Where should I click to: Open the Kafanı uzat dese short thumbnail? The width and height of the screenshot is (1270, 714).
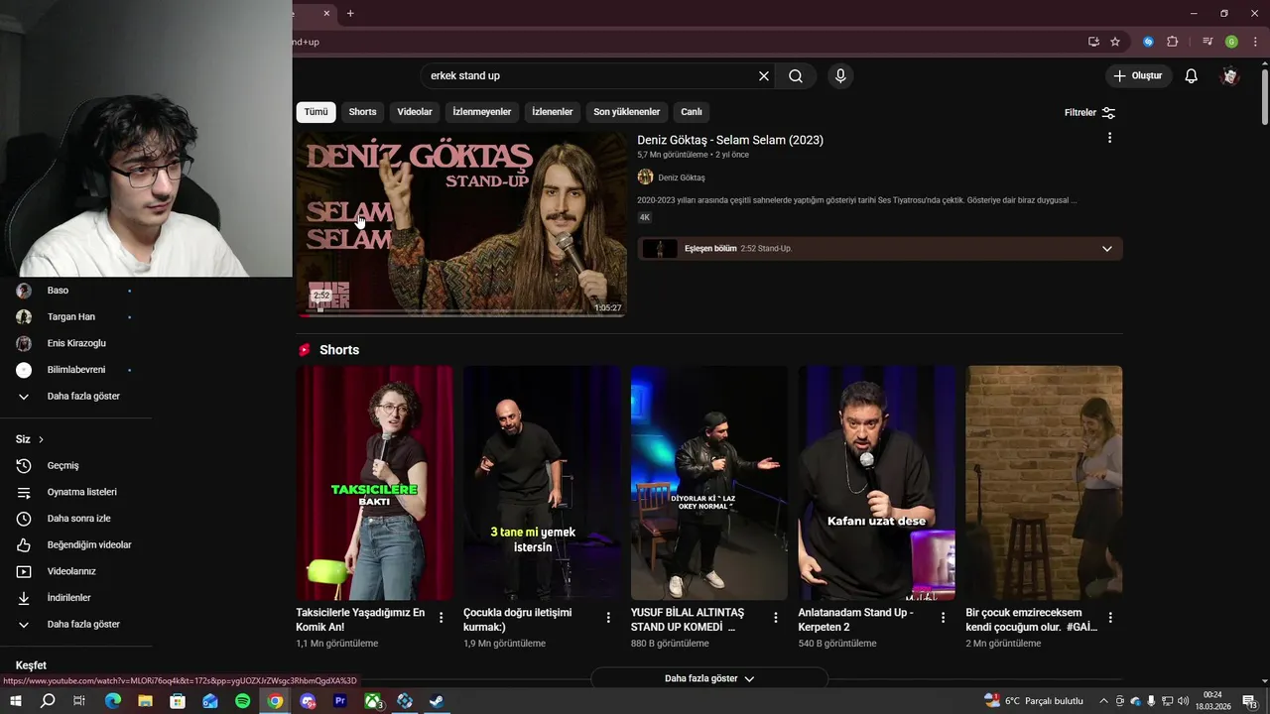[877, 483]
